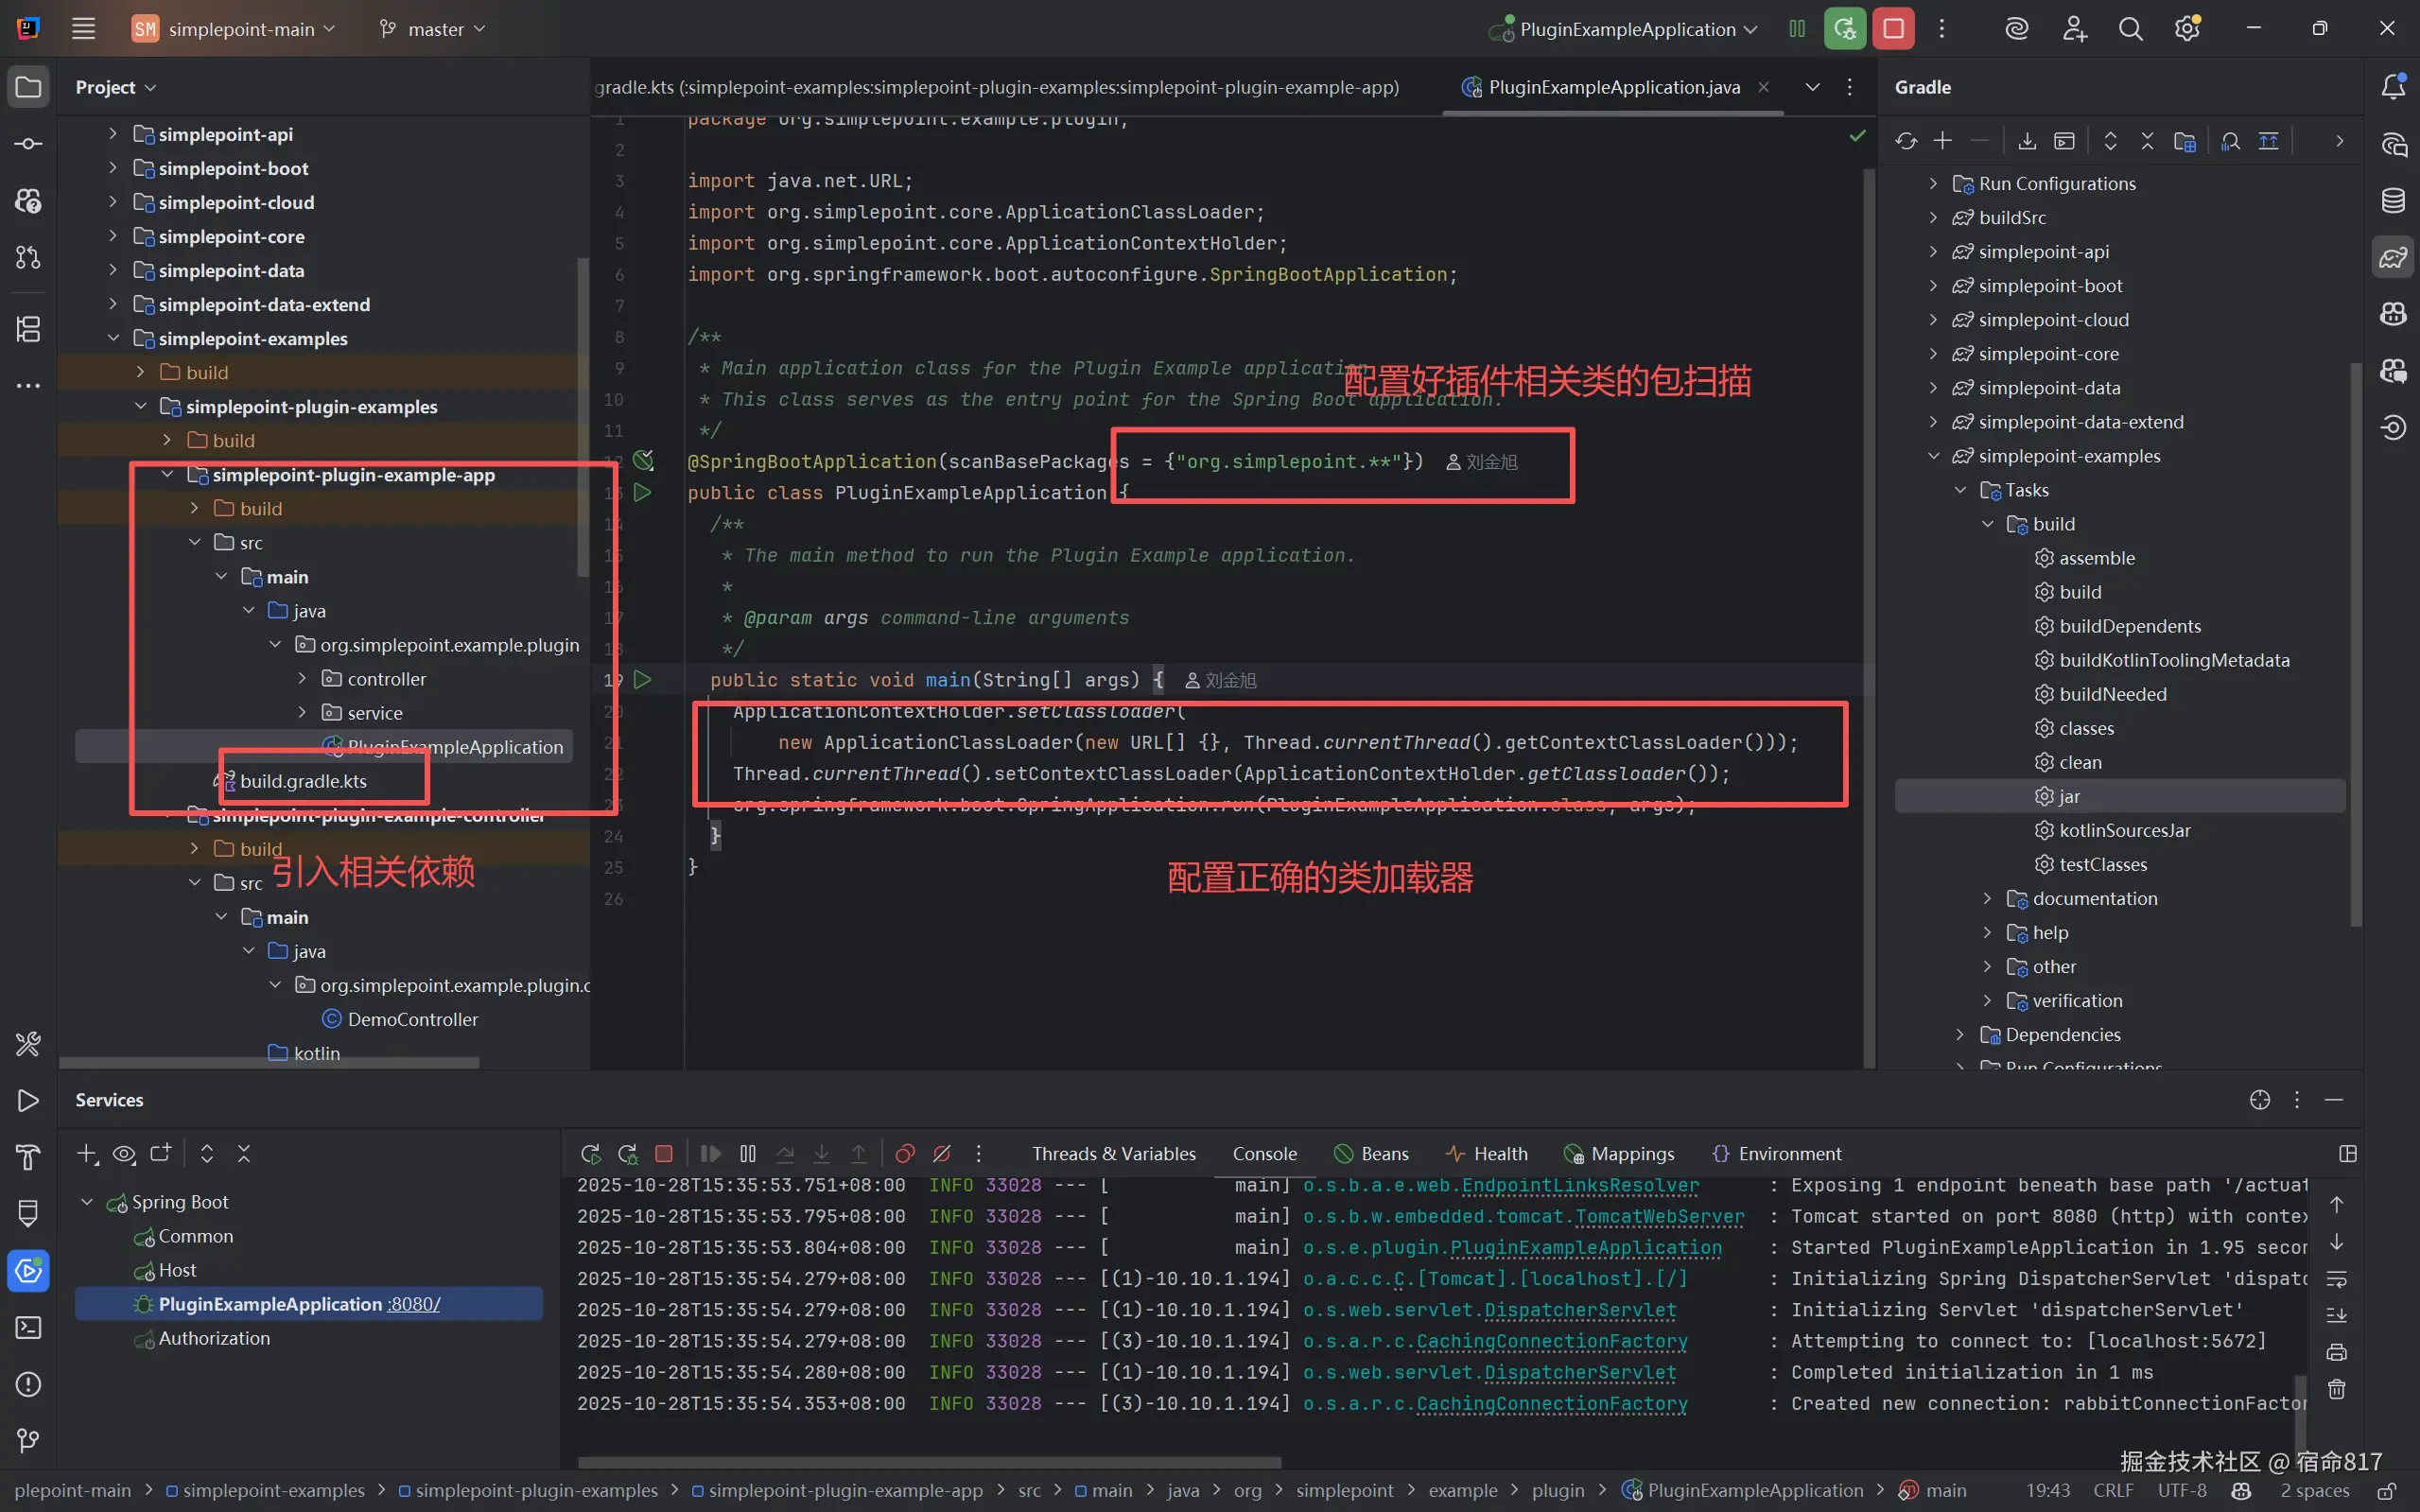Viewport: 2420px width, 1512px height.
Task: Open Database tool window in right sidebar
Action: click(x=2393, y=201)
